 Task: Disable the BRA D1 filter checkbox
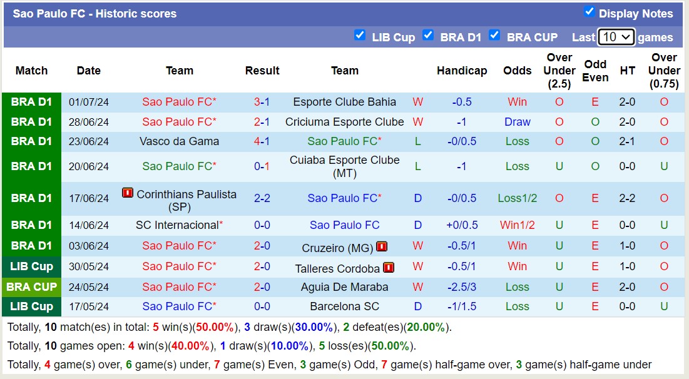coord(429,36)
